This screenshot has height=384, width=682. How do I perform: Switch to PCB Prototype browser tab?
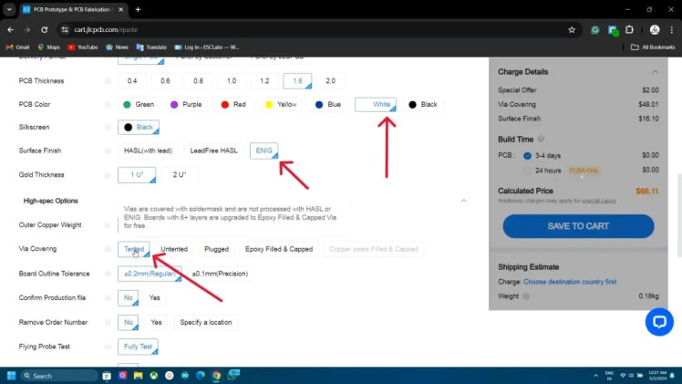click(73, 9)
